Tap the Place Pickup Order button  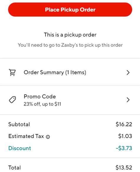tap(70, 10)
